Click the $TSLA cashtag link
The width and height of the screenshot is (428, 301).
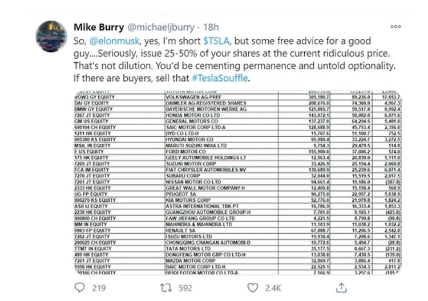[x=216, y=41]
